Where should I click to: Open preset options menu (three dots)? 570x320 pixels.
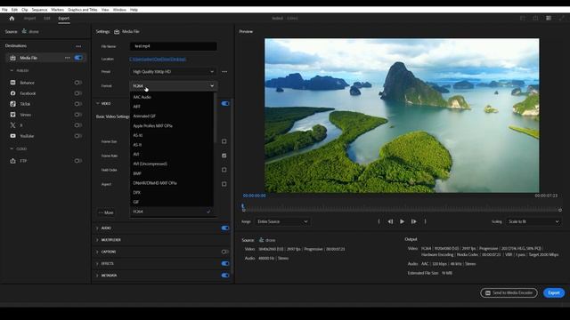coord(224,72)
